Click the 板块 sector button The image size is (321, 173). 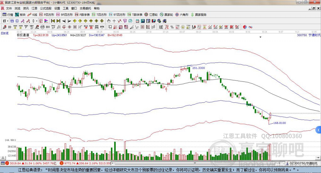[x=20, y=15]
